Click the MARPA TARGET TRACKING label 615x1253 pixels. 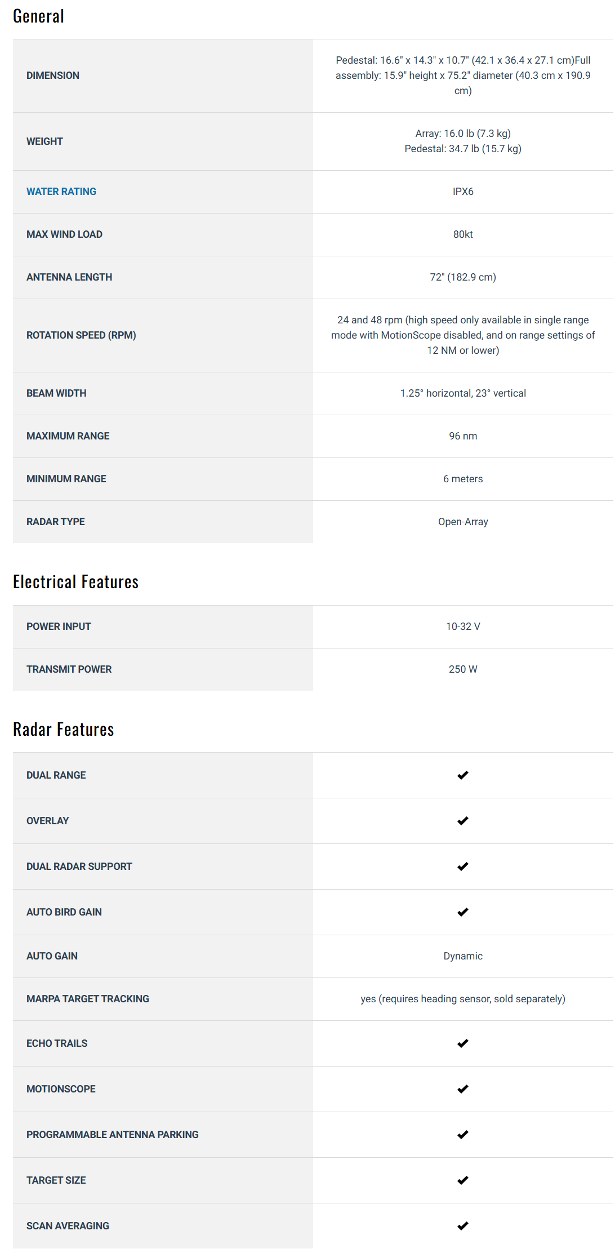coord(87,999)
